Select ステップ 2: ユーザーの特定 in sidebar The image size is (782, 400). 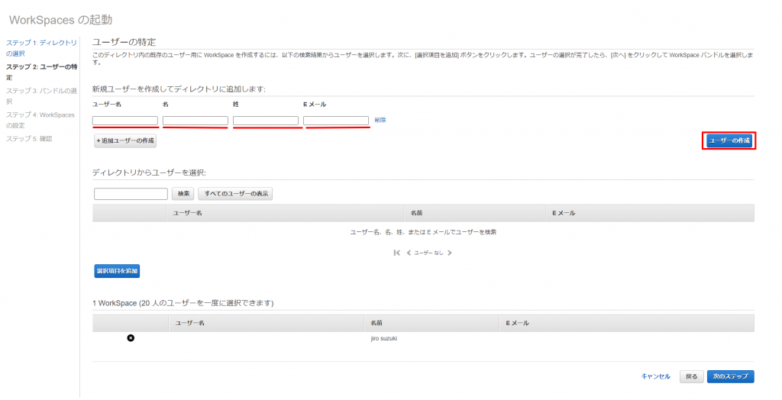[41, 72]
